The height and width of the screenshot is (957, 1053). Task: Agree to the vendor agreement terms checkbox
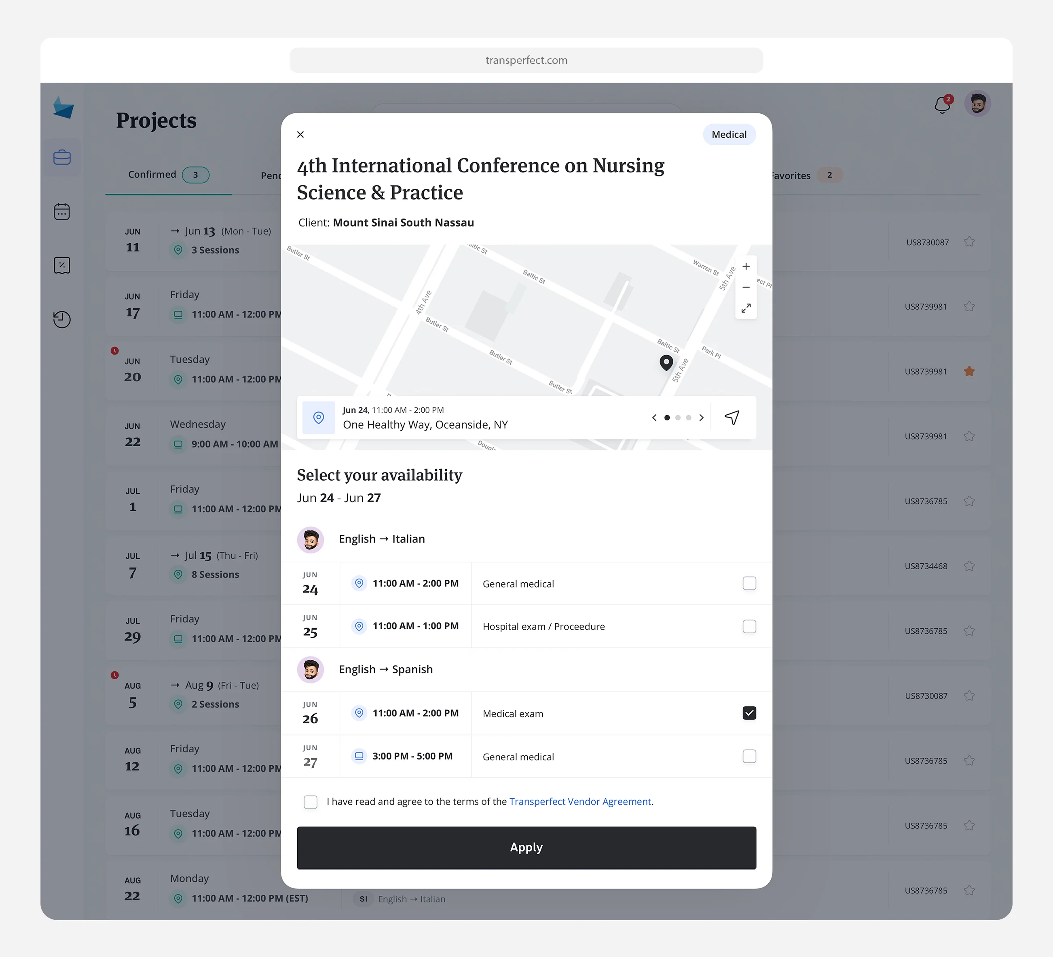pos(310,802)
